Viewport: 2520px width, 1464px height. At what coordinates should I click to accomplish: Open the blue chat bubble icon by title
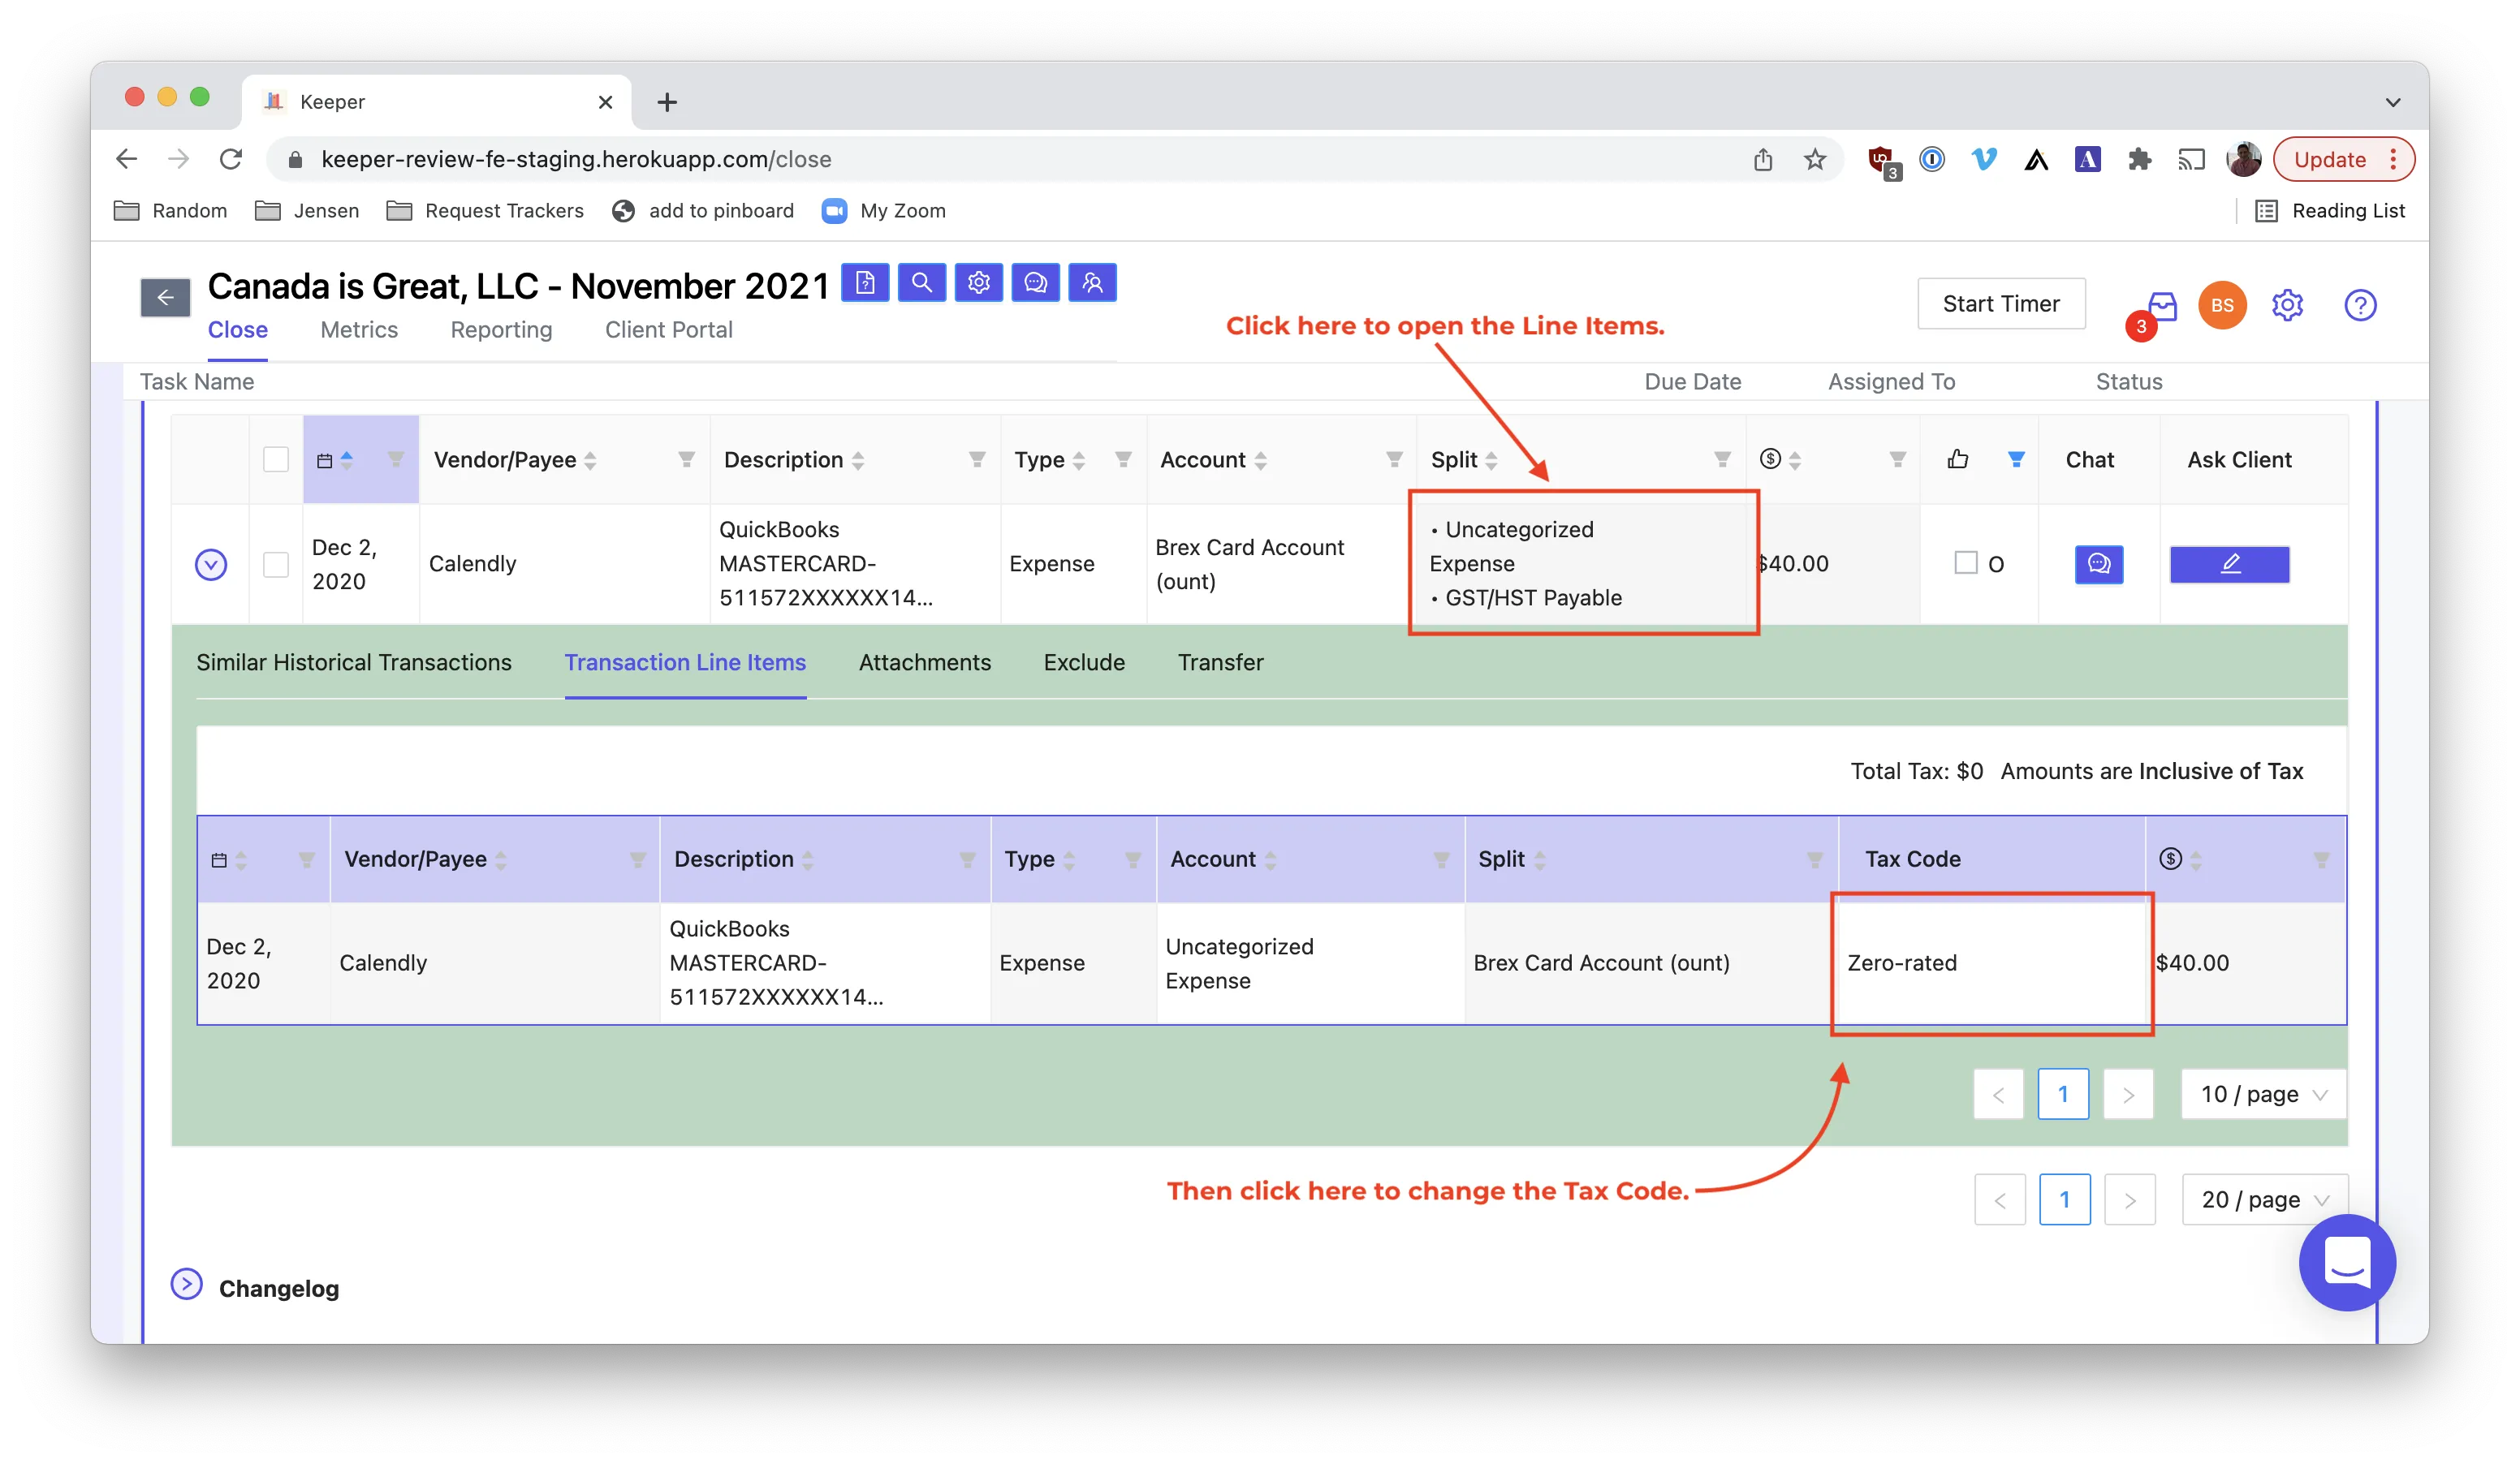coord(1035,282)
